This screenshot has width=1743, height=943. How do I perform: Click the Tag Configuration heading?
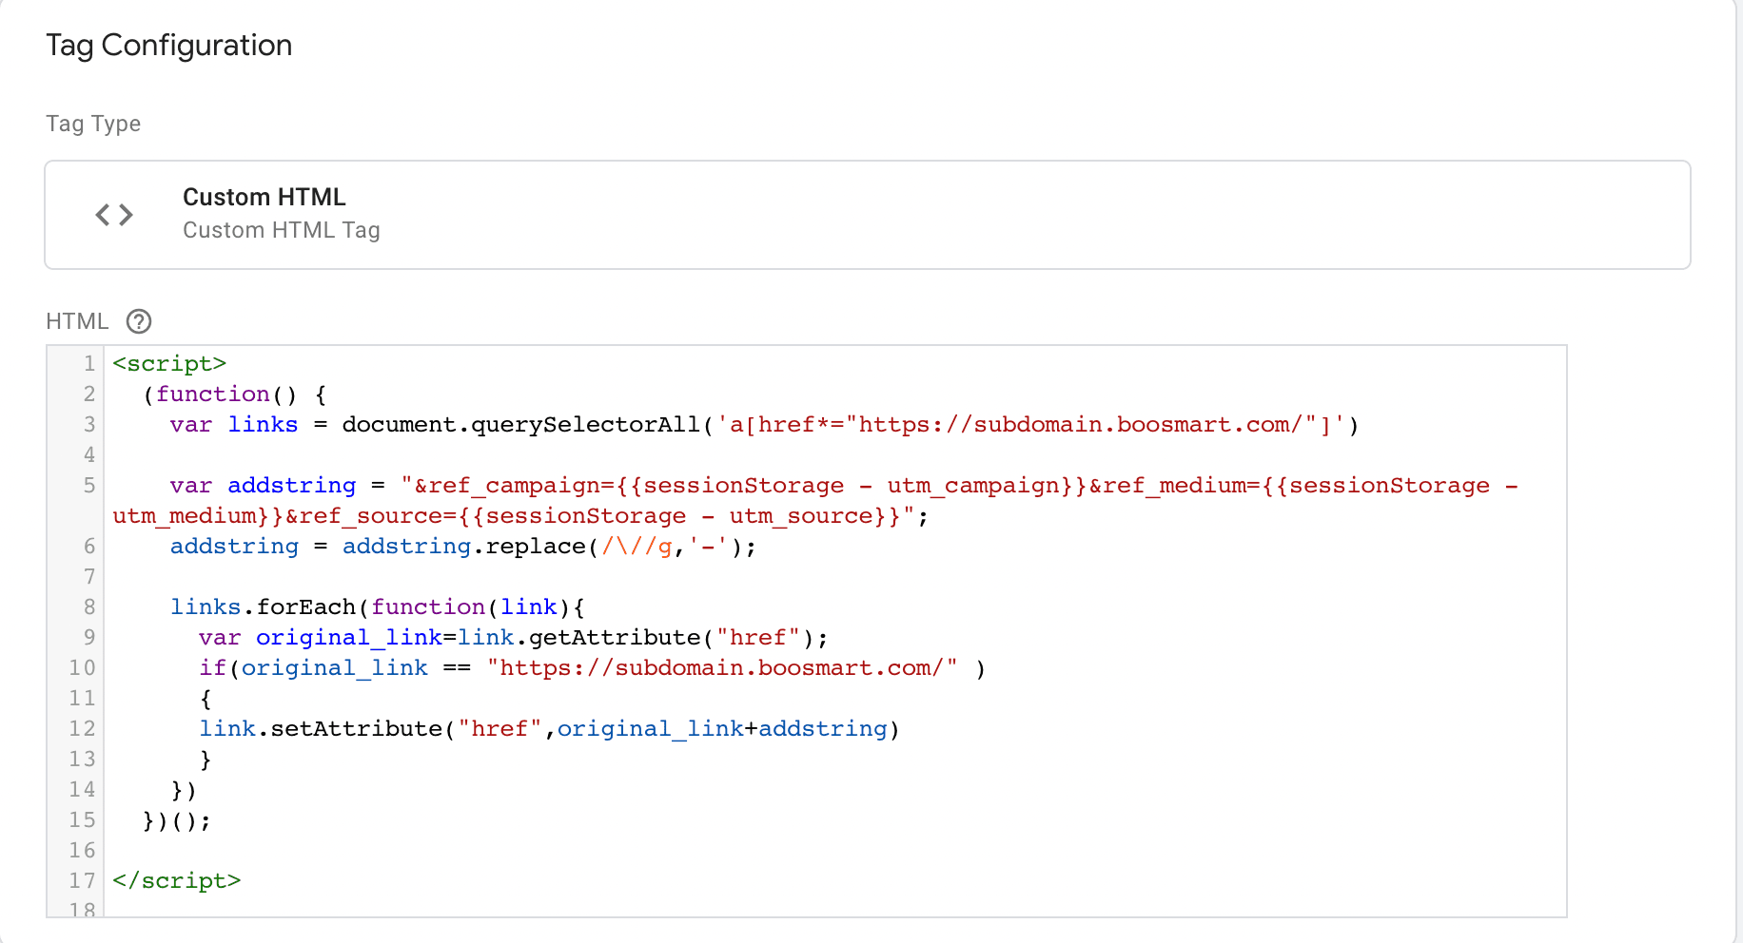pos(168,45)
